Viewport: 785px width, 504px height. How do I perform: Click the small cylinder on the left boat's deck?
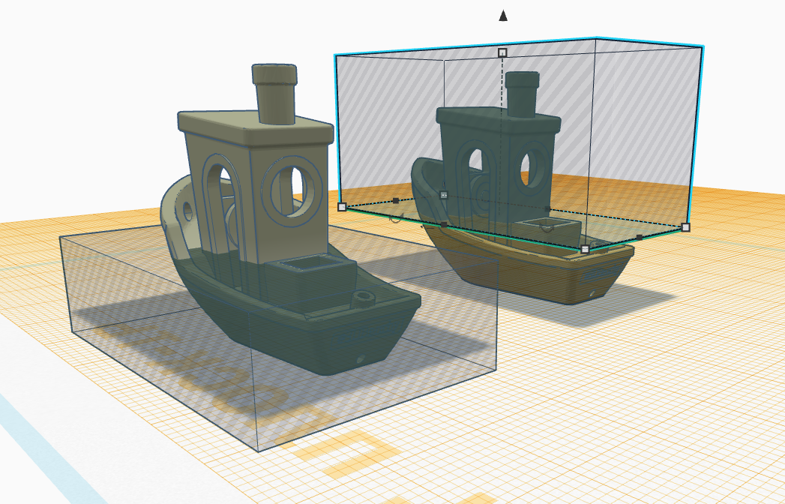pyautogui.click(x=364, y=298)
